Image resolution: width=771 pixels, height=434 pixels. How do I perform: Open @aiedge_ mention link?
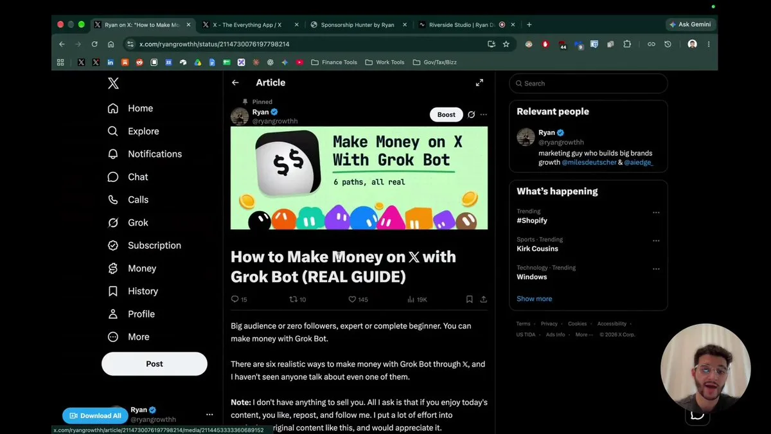pyautogui.click(x=639, y=163)
